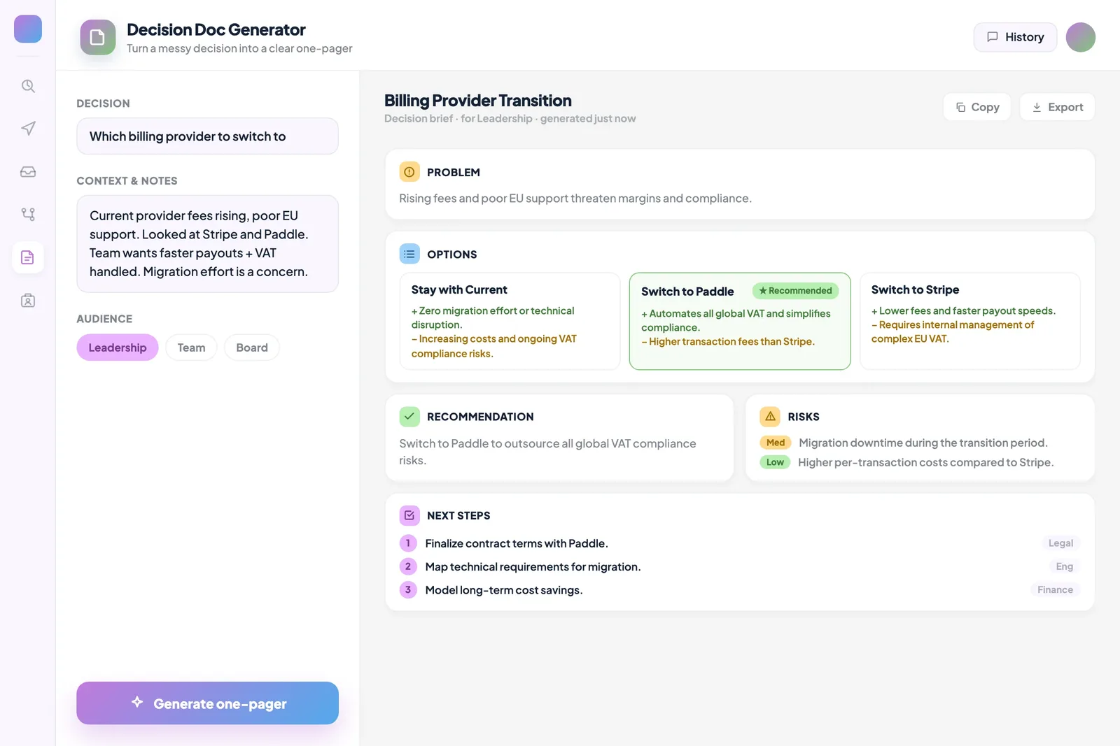
Task: Open the branching workflow icon
Action: [28, 215]
